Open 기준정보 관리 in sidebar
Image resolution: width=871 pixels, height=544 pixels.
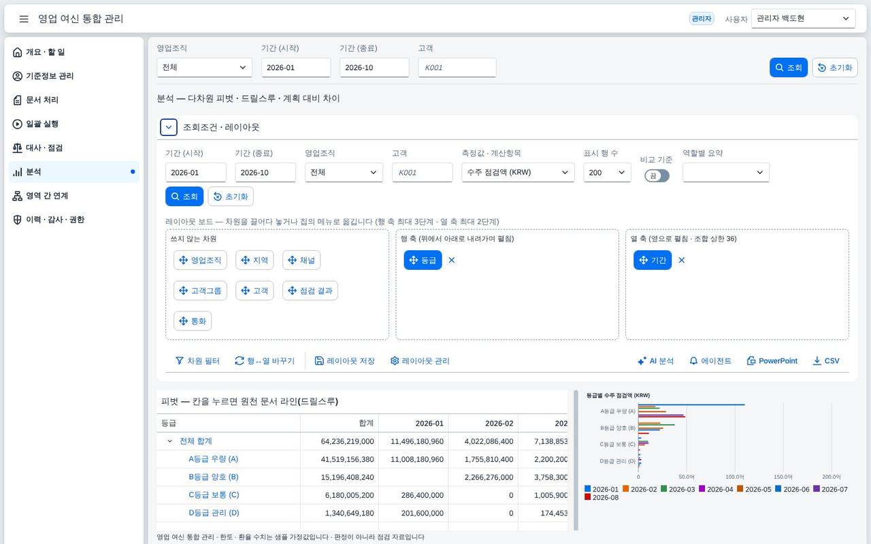[x=74, y=76]
